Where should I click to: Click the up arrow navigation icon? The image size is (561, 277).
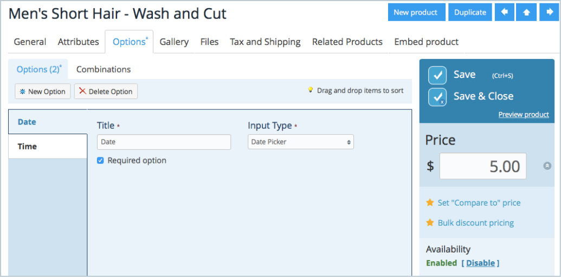click(x=526, y=12)
